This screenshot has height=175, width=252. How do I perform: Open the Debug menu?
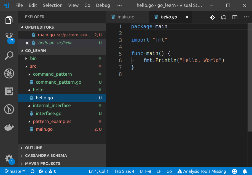tap(102, 5)
